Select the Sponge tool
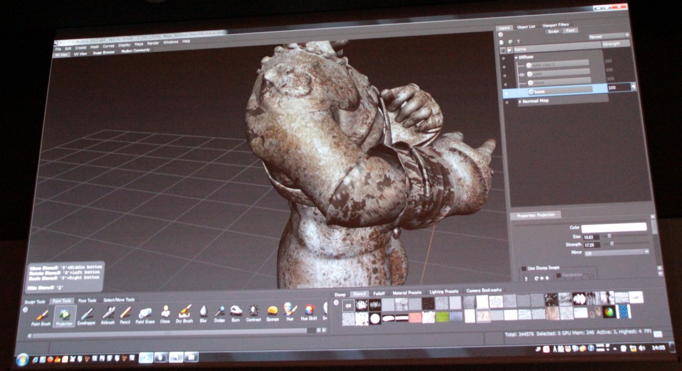The image size is (682, 371). 273,310
